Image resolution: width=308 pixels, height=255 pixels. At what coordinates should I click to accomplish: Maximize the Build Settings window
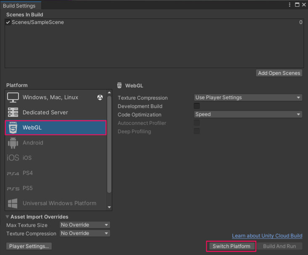[297, 5]
